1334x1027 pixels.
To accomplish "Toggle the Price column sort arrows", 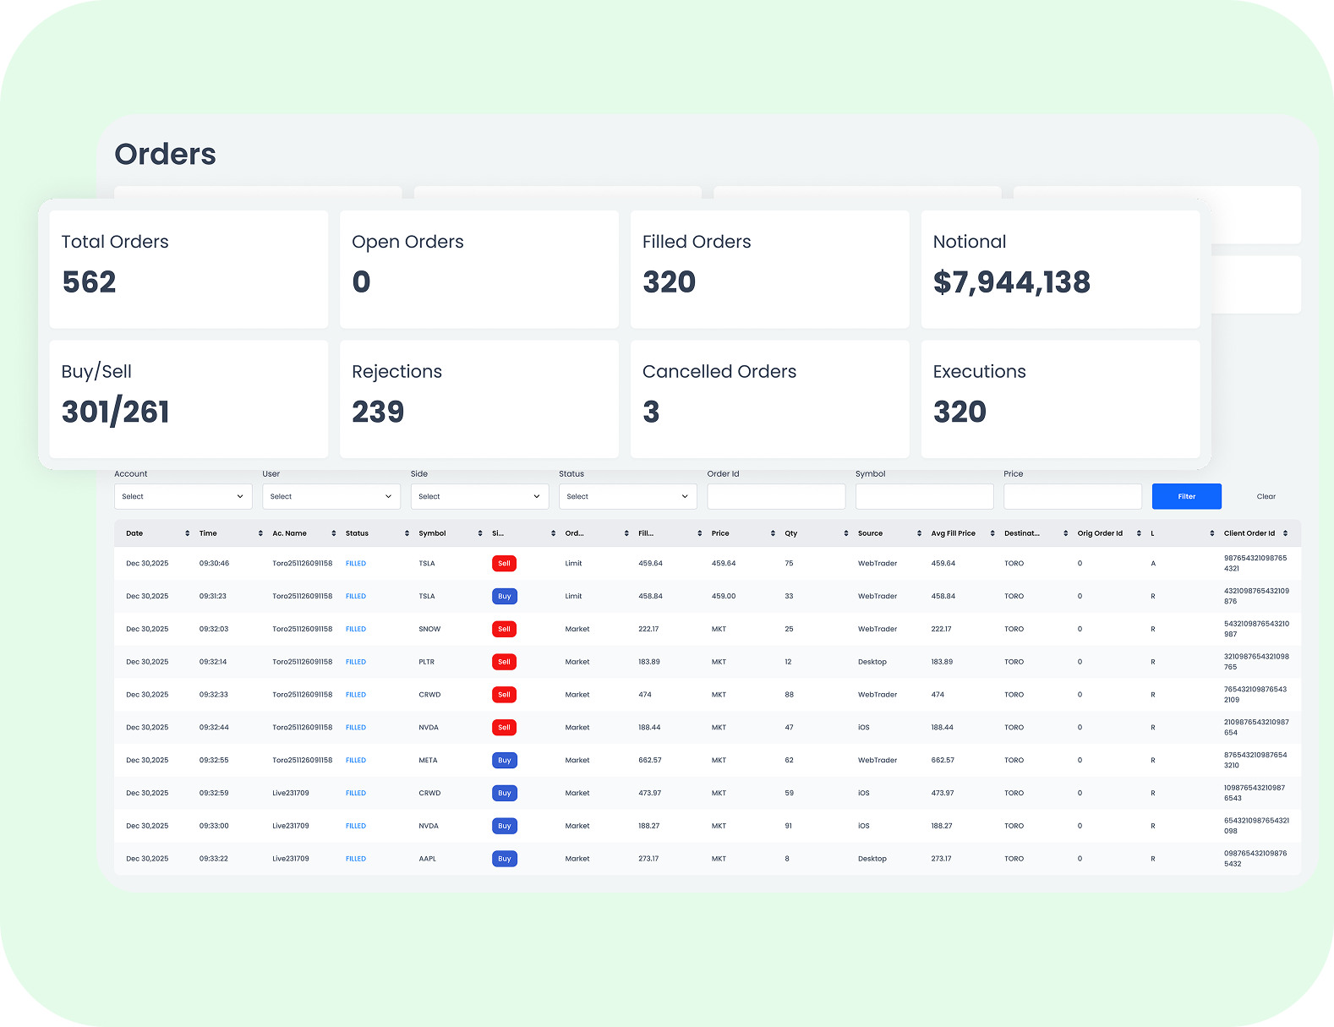I will (x=773, y=533).
